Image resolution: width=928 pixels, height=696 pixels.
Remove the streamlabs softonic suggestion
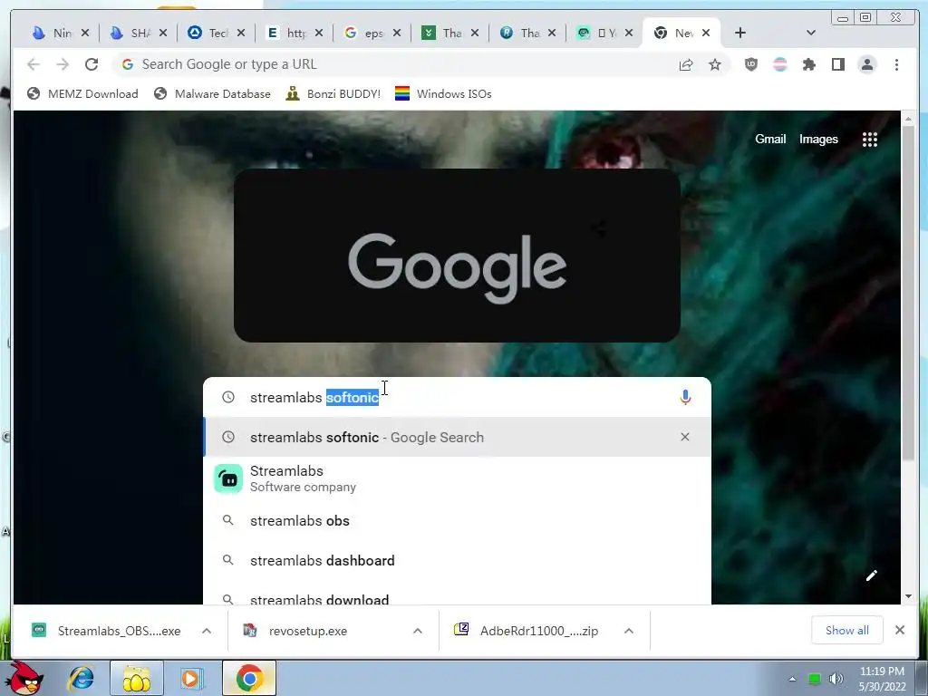685,437
